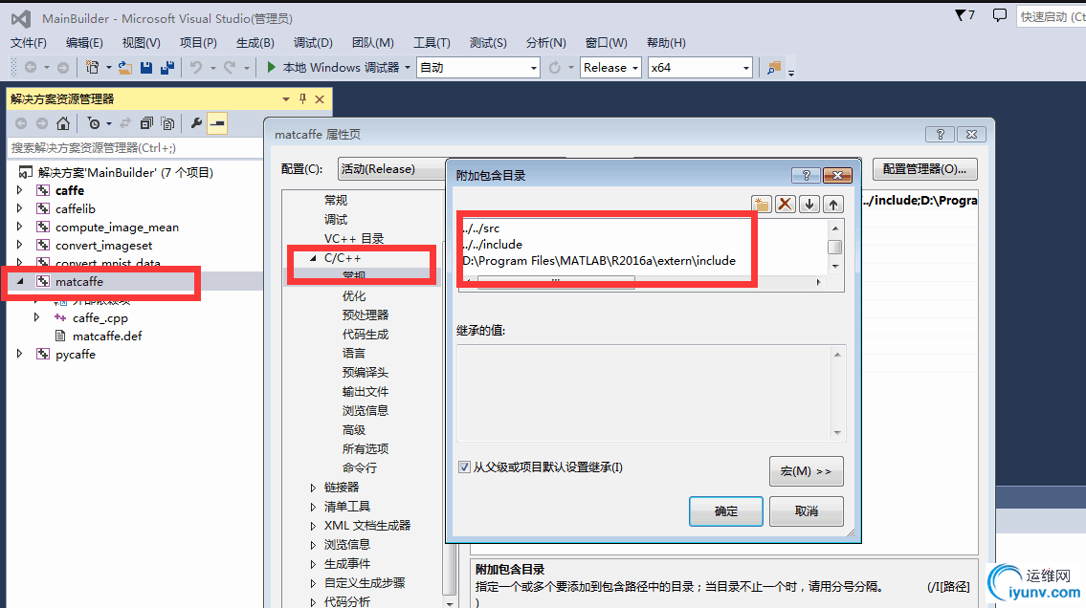The width and height of the screenshot is (1086, 608).
Task: Pin the Solution Explorer panel
Action: 302,98
